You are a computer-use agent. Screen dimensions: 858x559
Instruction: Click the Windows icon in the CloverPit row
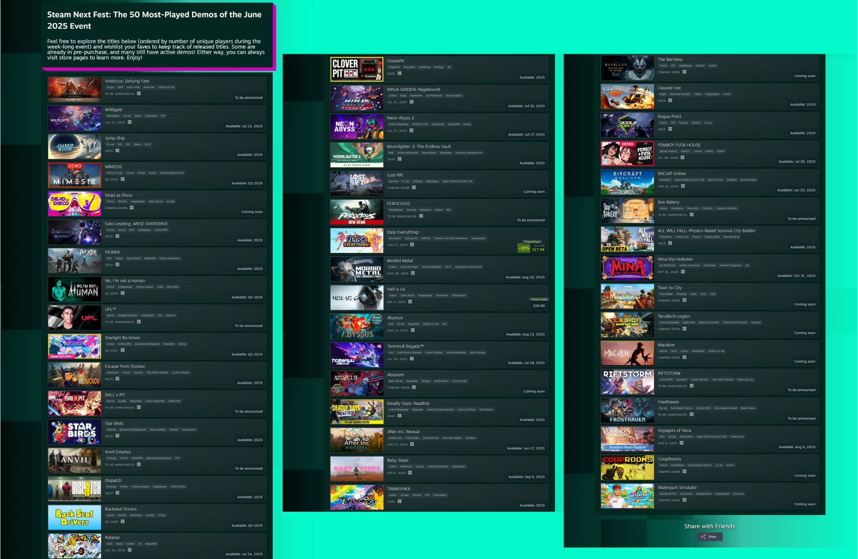coord(400,73)
